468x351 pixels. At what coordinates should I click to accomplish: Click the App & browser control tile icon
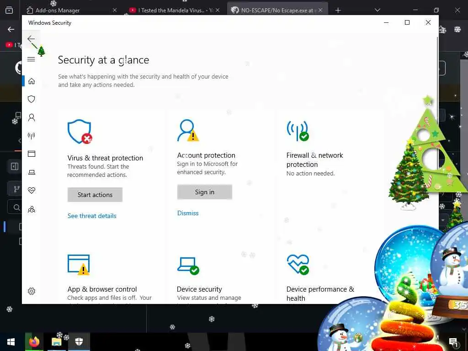click(79, 265)
